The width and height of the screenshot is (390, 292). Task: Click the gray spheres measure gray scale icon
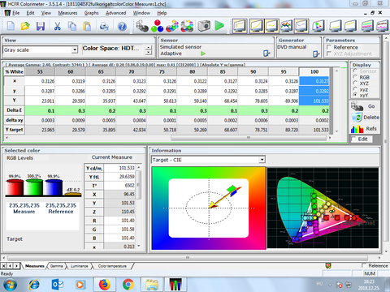pyautogui.click(x=142, y=26)
